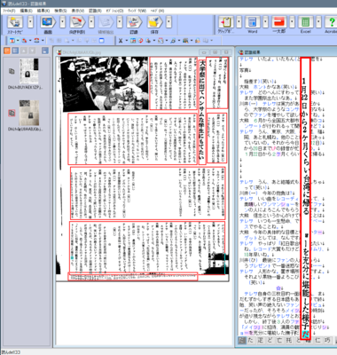Expand the dropdown beside the Excel icon
The width and height of the screenshot is (337, 355).
pyautogui.click(x=318, y=22)
